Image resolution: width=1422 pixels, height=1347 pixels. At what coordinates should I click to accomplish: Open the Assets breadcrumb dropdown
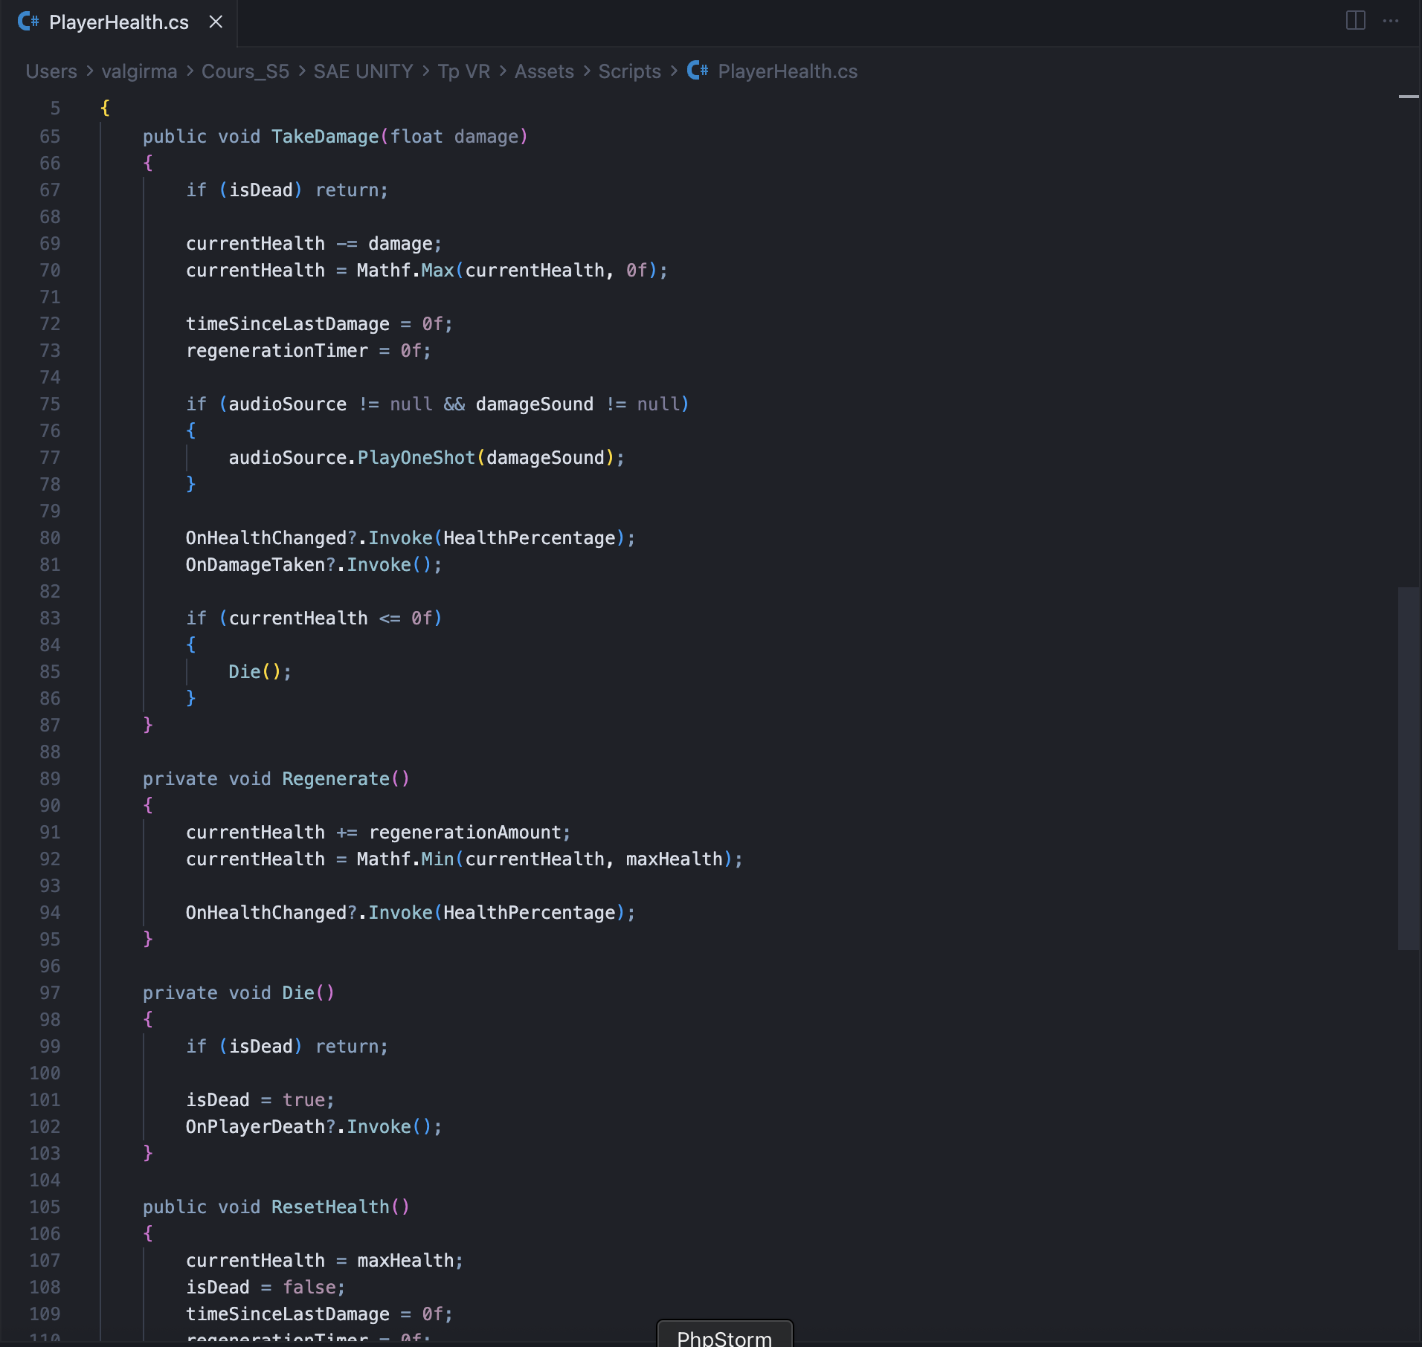(544, 71)
